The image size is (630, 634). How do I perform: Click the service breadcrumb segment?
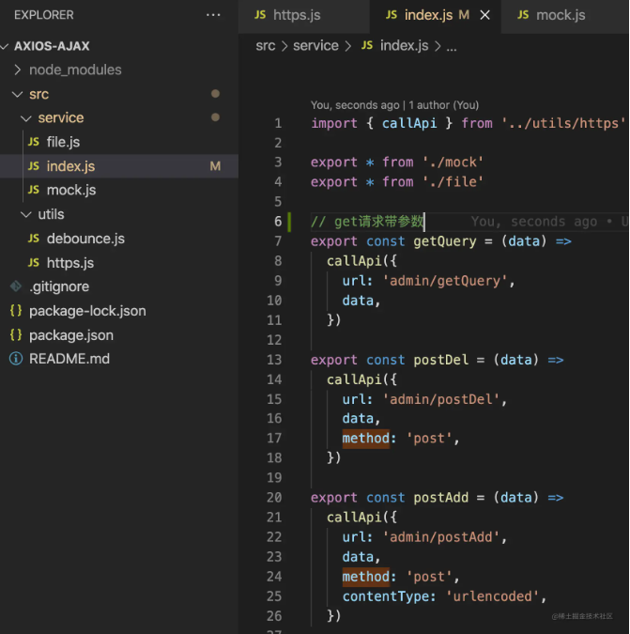[315, 46]
